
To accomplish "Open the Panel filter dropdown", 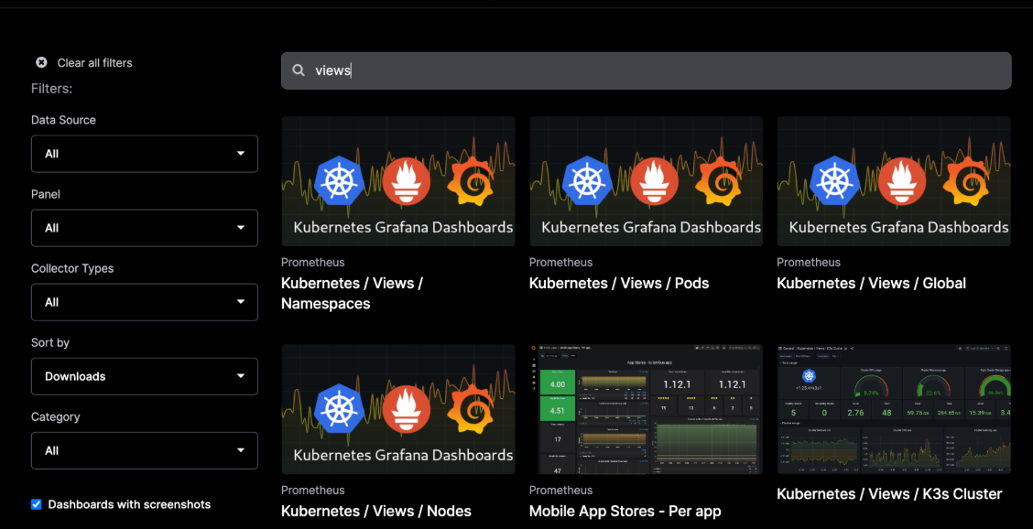I will [145, 228].
